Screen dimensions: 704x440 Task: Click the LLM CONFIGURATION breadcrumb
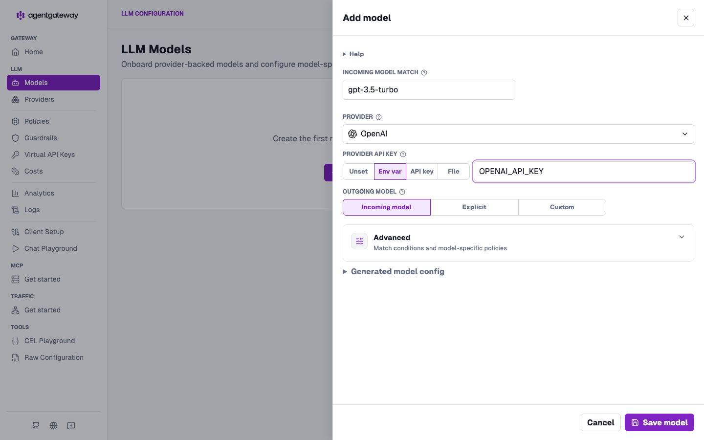point(153,14)
